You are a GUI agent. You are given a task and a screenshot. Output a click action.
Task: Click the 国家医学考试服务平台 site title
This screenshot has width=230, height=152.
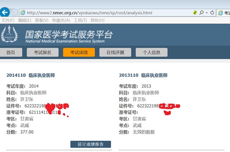click(x=69, y=35)
